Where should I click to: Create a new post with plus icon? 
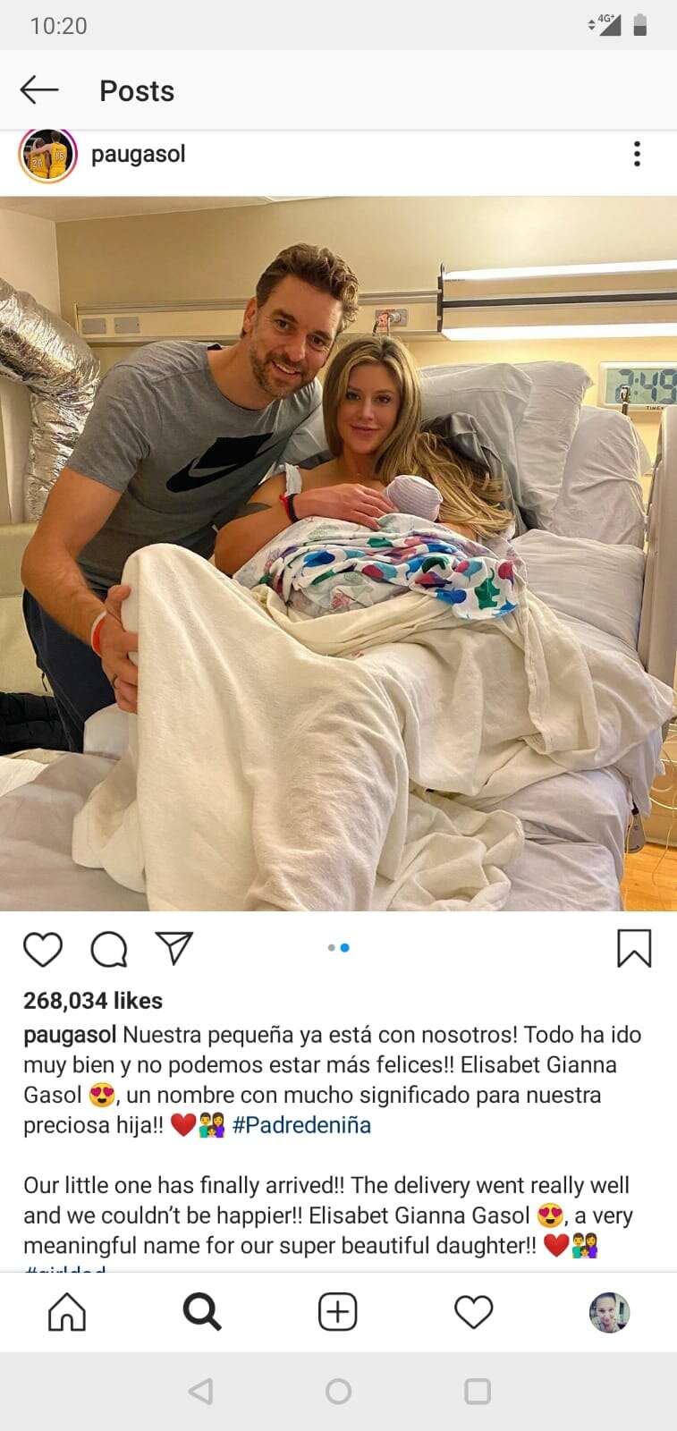[338, 1312]
